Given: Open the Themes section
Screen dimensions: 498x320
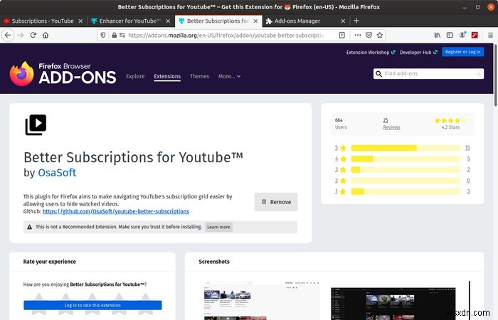Looking at the screenshot, I should tap(199, 76).
